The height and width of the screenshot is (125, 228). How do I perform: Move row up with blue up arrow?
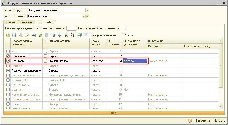54,35
